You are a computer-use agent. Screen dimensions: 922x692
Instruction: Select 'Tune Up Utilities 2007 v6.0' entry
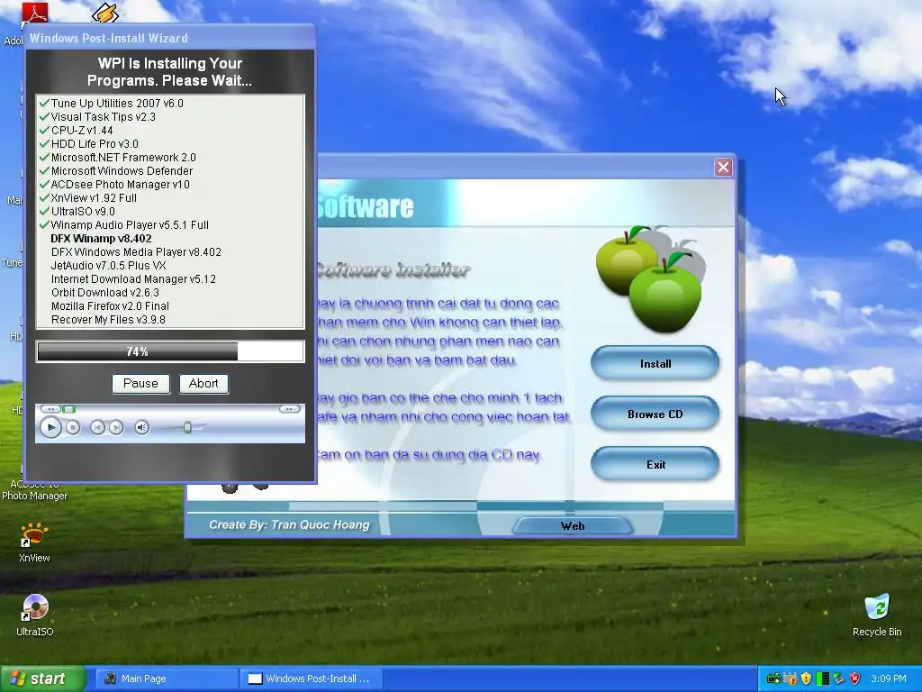coord(117,103)
